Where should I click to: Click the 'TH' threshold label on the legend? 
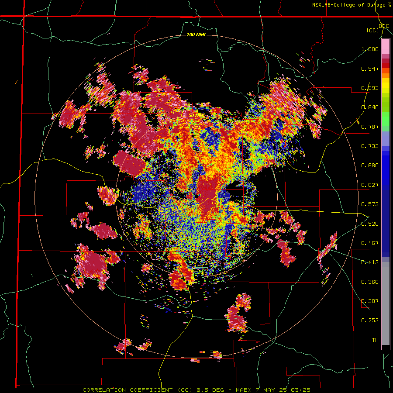coord(375,340)
